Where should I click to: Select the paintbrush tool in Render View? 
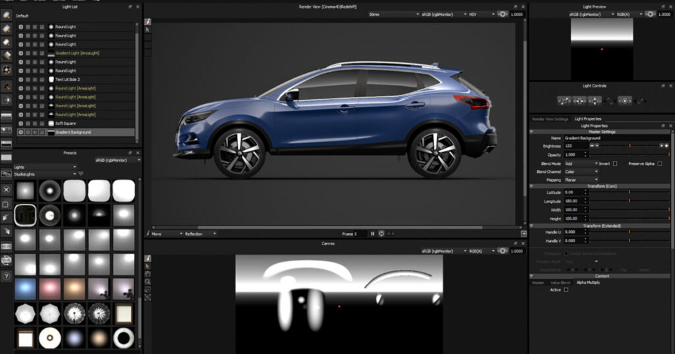click(148, 22)
